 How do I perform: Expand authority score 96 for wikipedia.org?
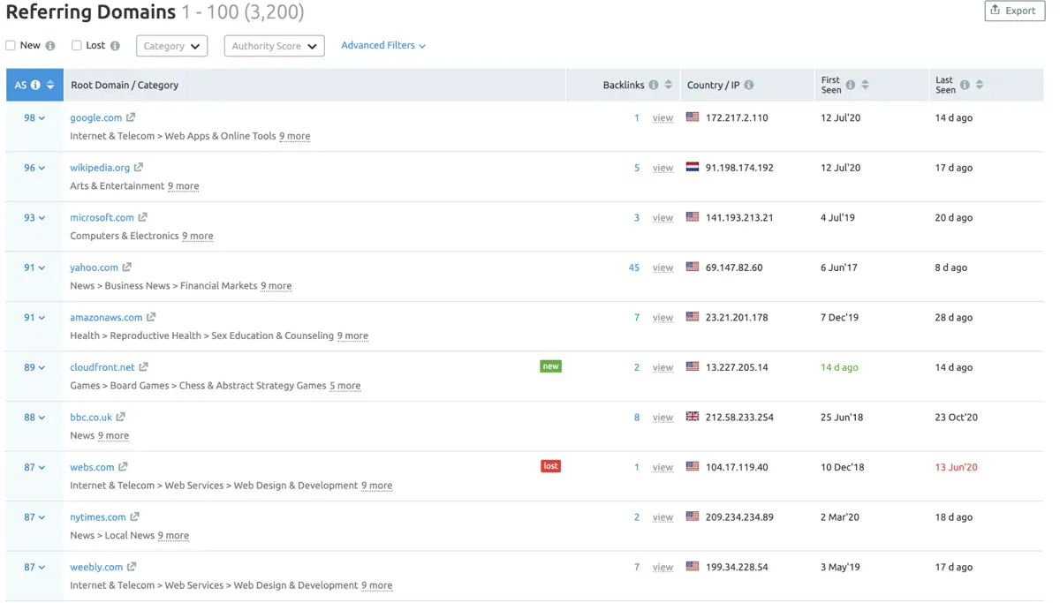(x=34, y=168)
